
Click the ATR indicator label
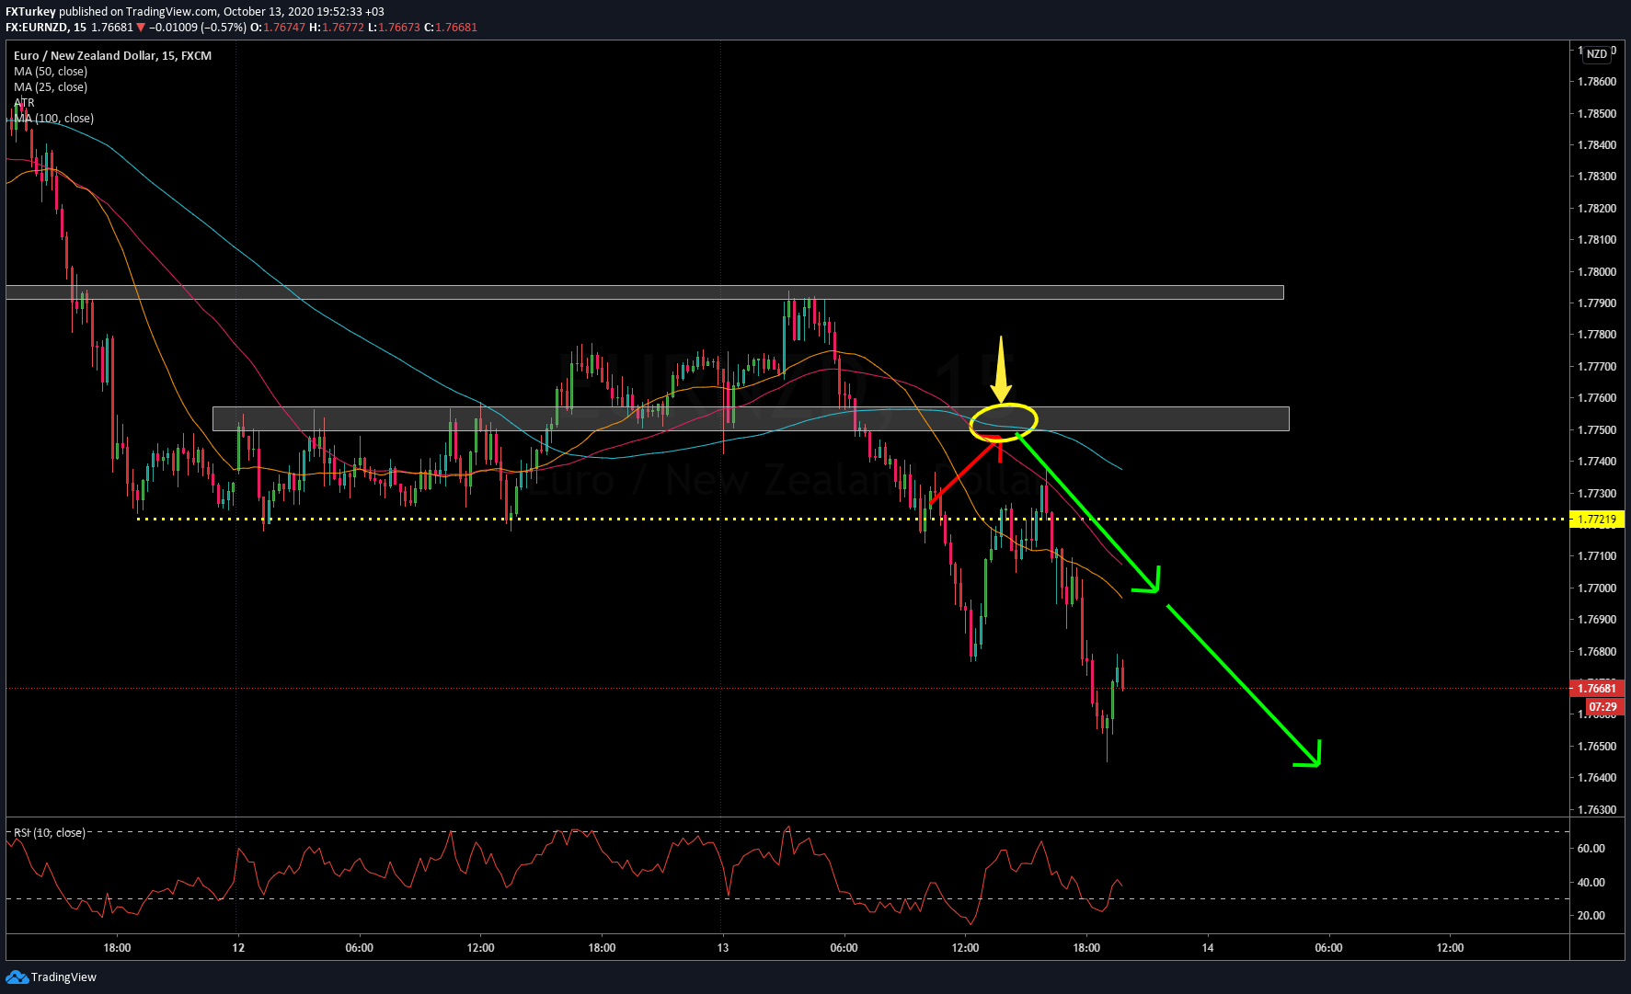point(24,102)
